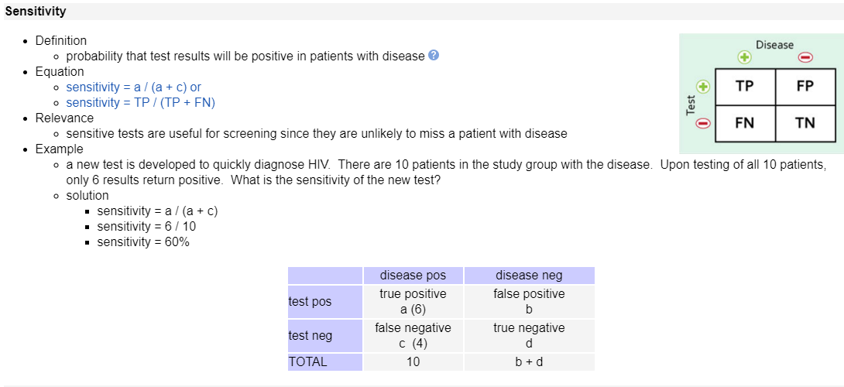This screenshot has height=387, width=844.
Task: Click the blue help question mark icon
Action: [x=434, y=56]
